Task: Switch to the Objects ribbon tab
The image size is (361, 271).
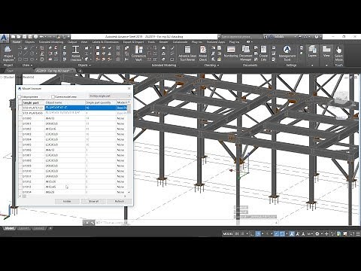Action: 29,42
